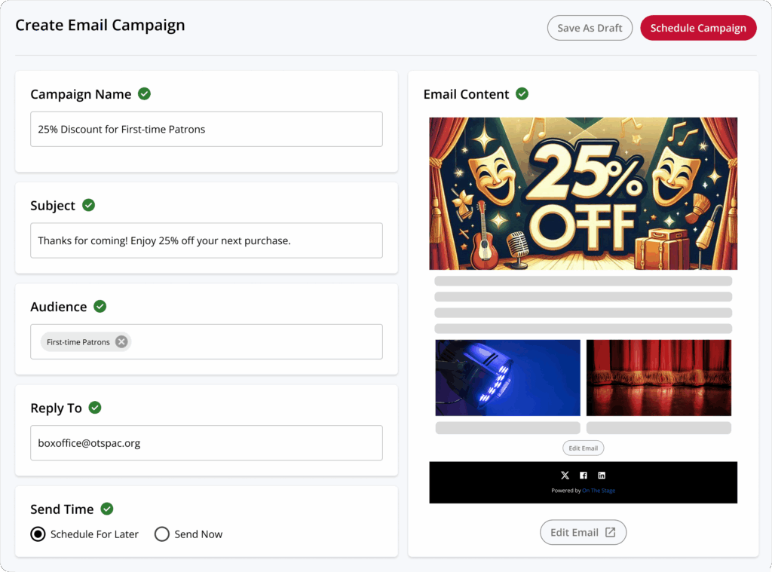Select the Send Now radio option
The image size is (772, 572).
pyautogui.click(x=162, y=534)
